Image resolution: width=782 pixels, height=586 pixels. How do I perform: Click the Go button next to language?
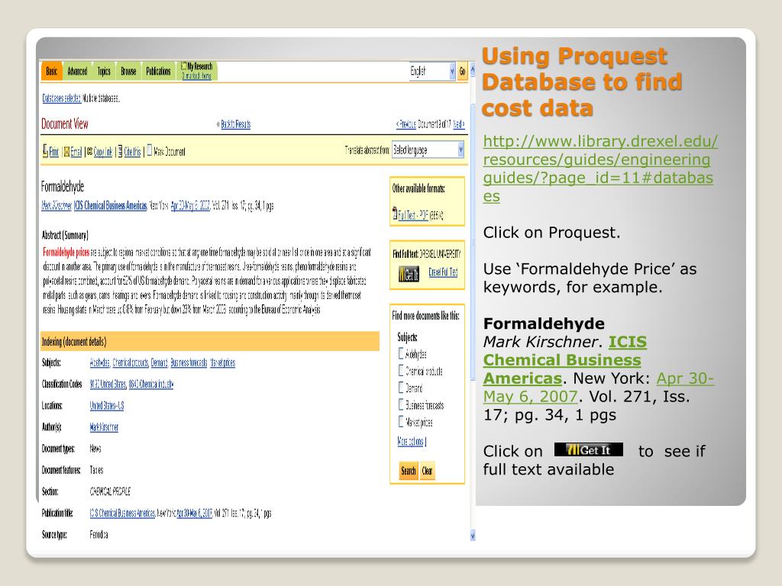click(x=462, y=71)
